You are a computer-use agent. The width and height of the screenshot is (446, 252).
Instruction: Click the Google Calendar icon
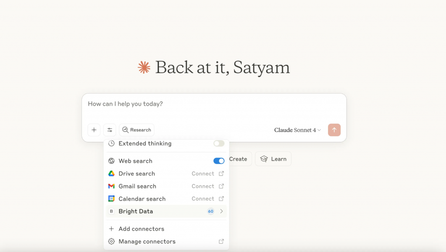click(111, 198)
